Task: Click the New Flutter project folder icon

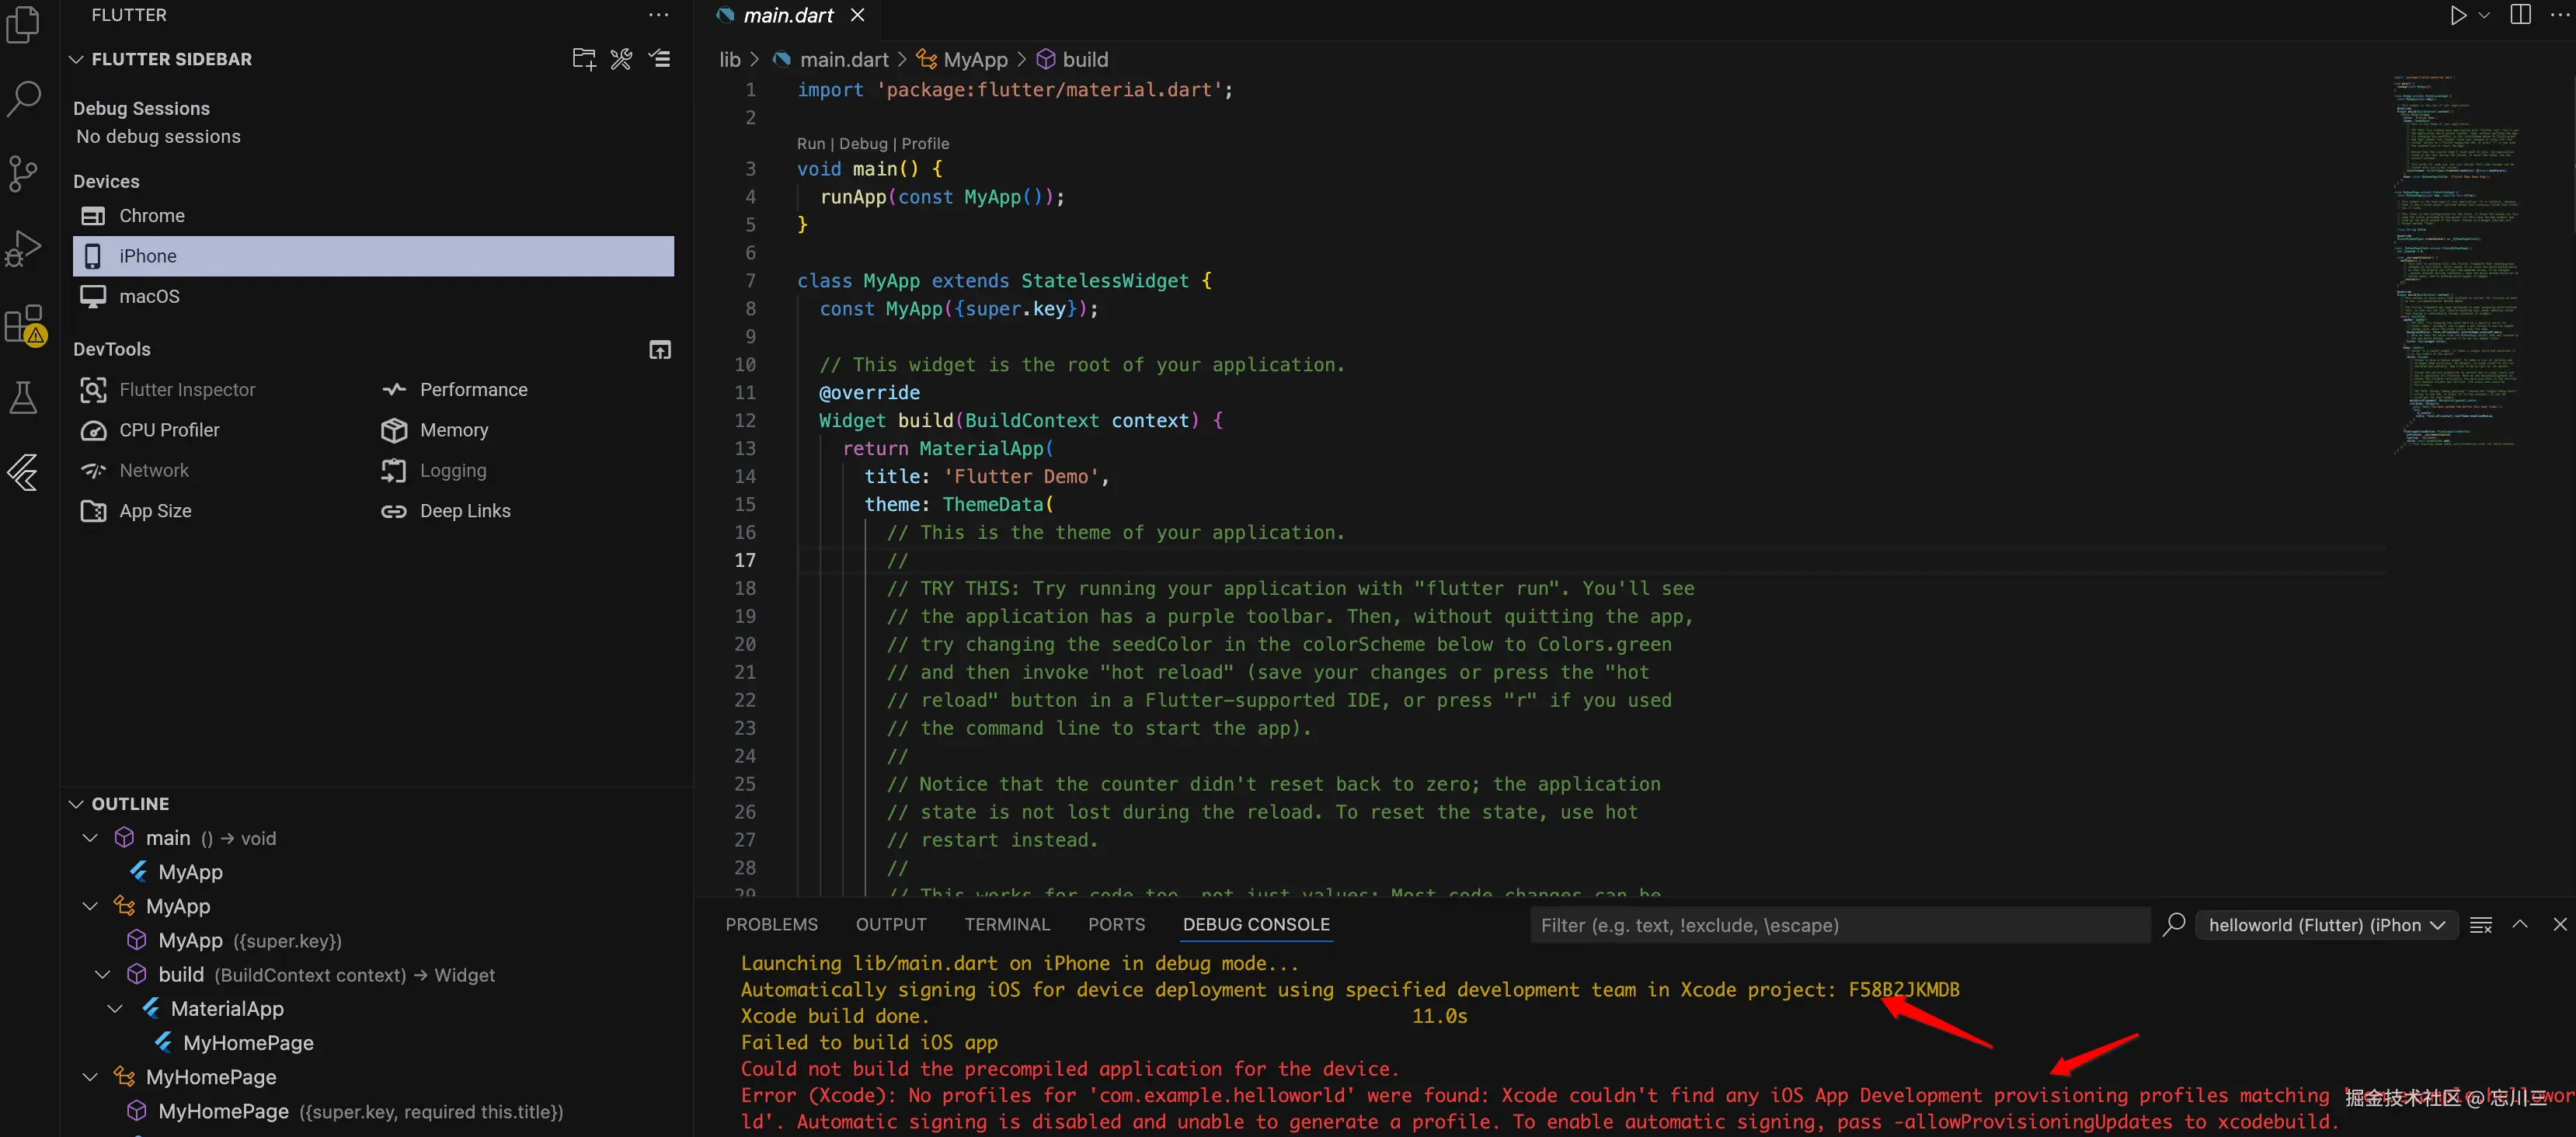Action: (584, 59)
